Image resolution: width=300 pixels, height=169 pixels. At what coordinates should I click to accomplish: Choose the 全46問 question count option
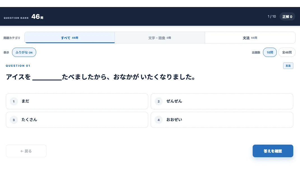287,52
